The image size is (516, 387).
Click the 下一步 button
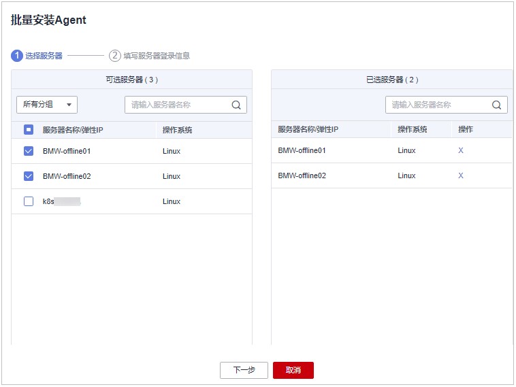[x=244, y=370]
